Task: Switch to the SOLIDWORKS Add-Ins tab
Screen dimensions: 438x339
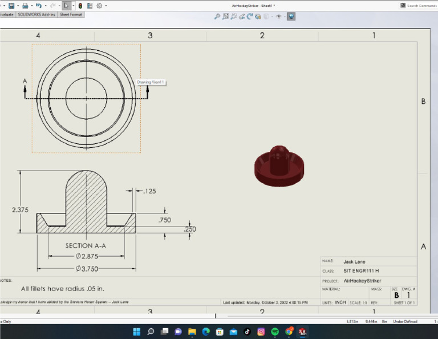Action: 37,14
